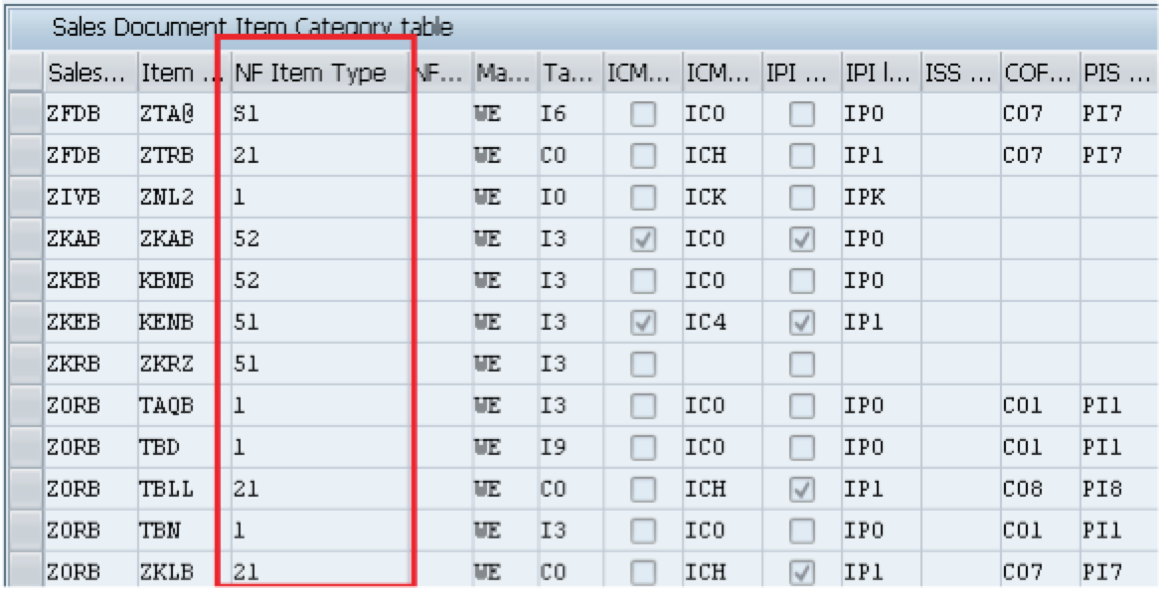Select the PI8 cell in the TBLL row
This screenshot has height=592, width=1159.
[x=1118, y=490]
